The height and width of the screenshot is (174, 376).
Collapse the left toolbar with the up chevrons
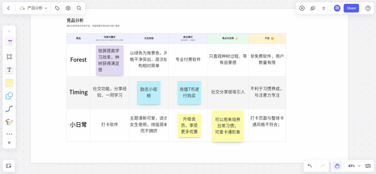click(x=9, y=31)
